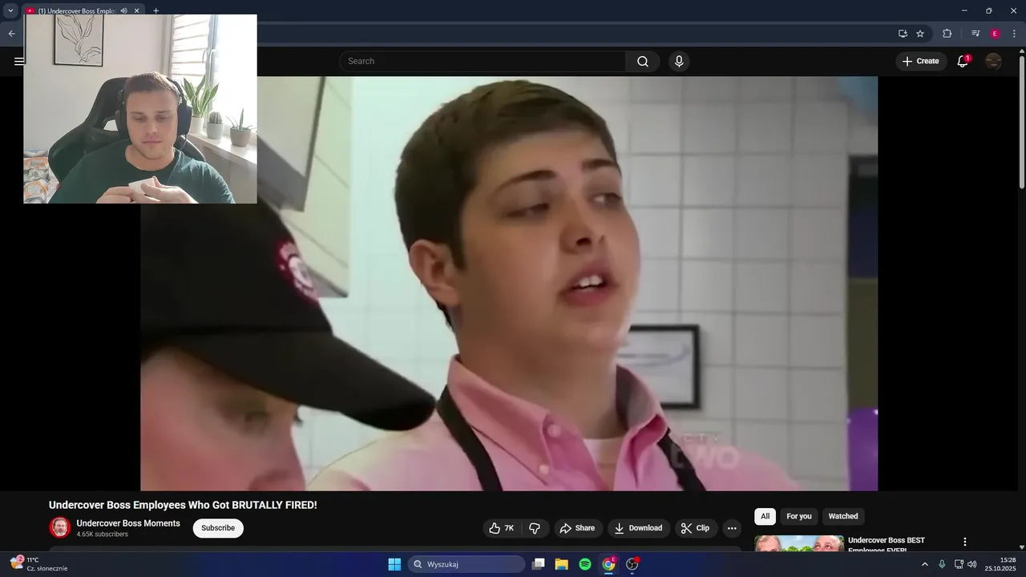Screen dimensions: 1026x577
Task: Show hidden tray icons chevron
Action: [924, 564]
